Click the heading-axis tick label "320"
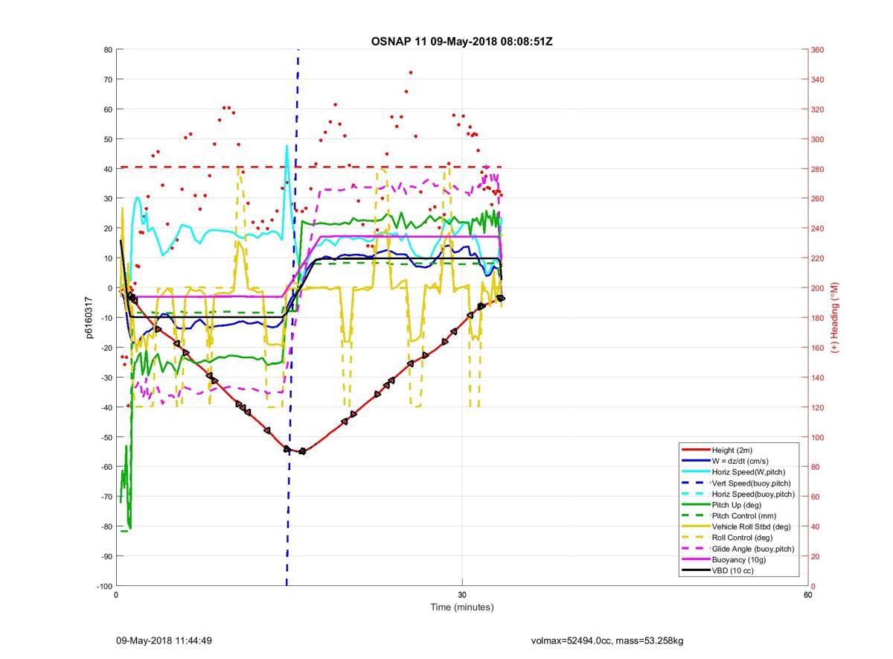893x659 pixels. click(x=819, y=109)
